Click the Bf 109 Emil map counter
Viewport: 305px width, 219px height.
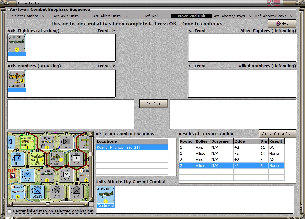coord(47,143)
